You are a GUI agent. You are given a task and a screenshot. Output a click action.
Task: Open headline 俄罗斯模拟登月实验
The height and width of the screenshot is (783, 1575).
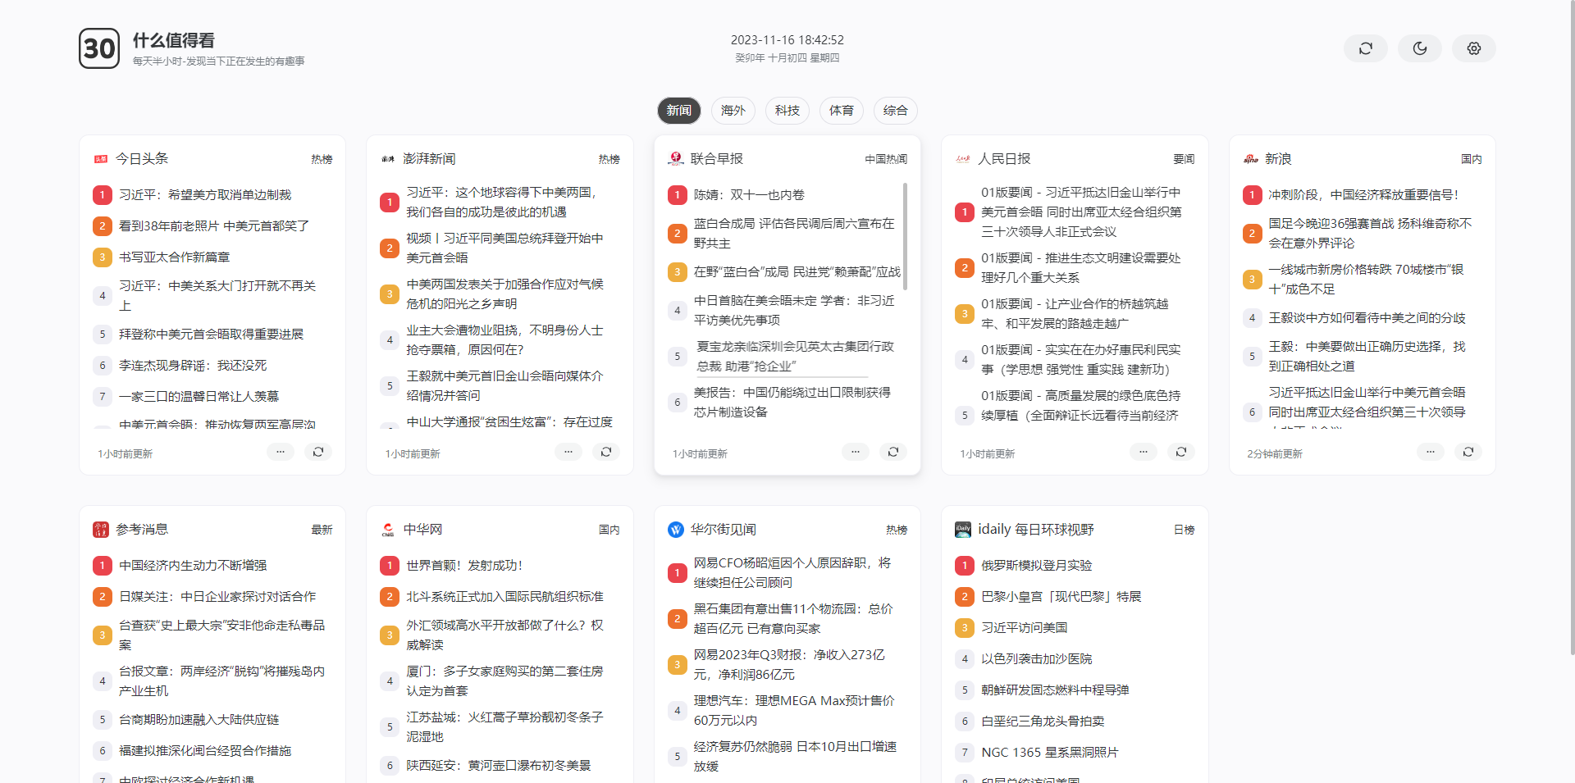point(1036,566)
